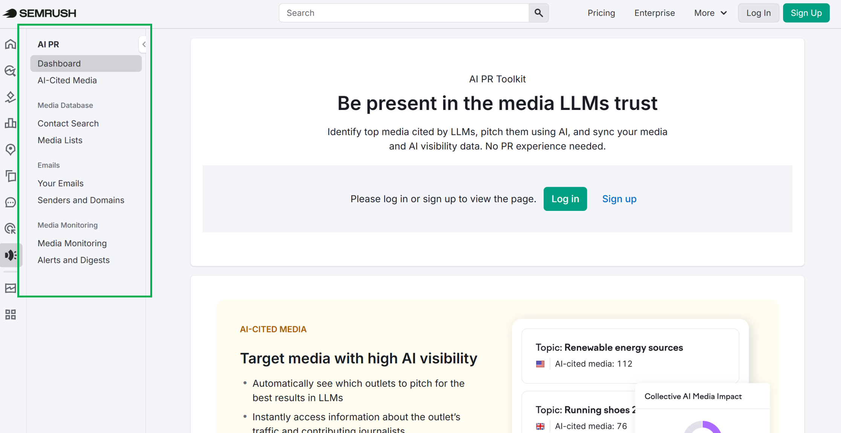Open the target cursor Advertising icon

pos(11,229)
